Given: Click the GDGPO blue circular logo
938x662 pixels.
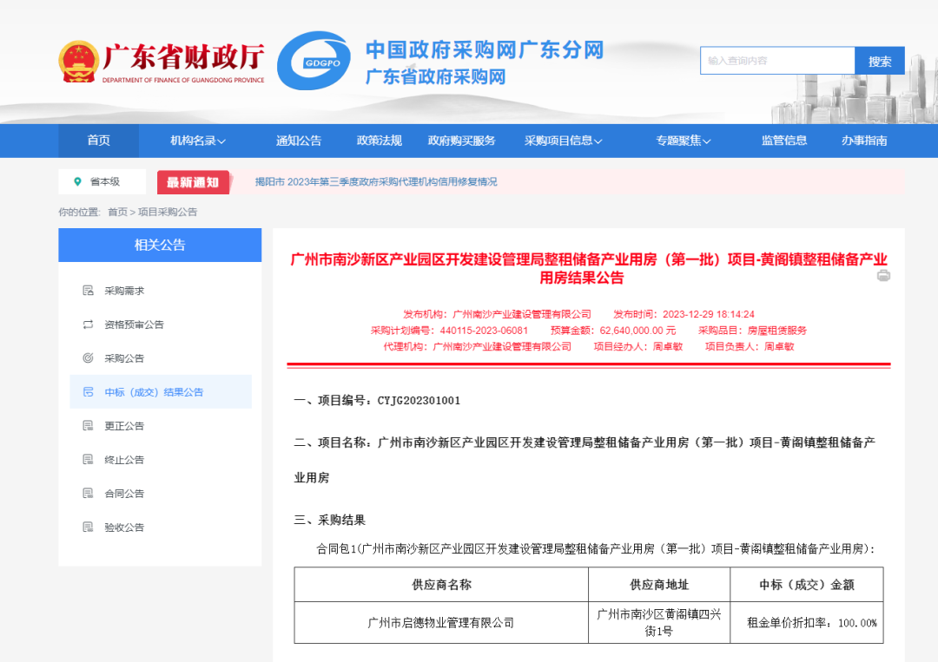Looking at the screenshot, I should click(315, 61).
